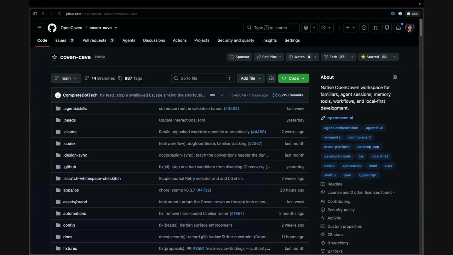Open the Issues circle icon in the header

pos(364,28)
